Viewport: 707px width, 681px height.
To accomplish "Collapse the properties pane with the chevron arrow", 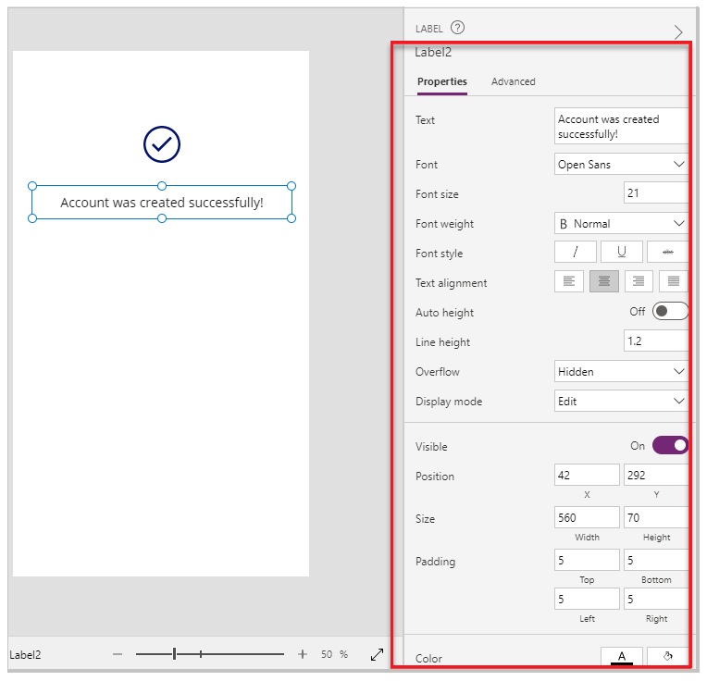I will click(x=678, y=32).
